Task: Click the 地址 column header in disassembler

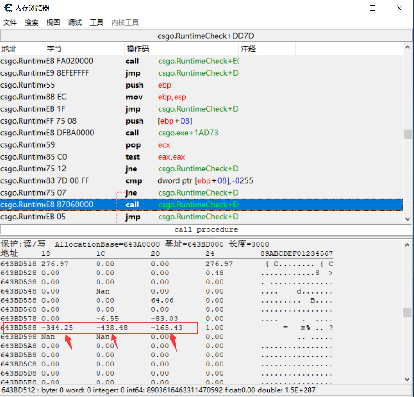Action: click(22, 49)
